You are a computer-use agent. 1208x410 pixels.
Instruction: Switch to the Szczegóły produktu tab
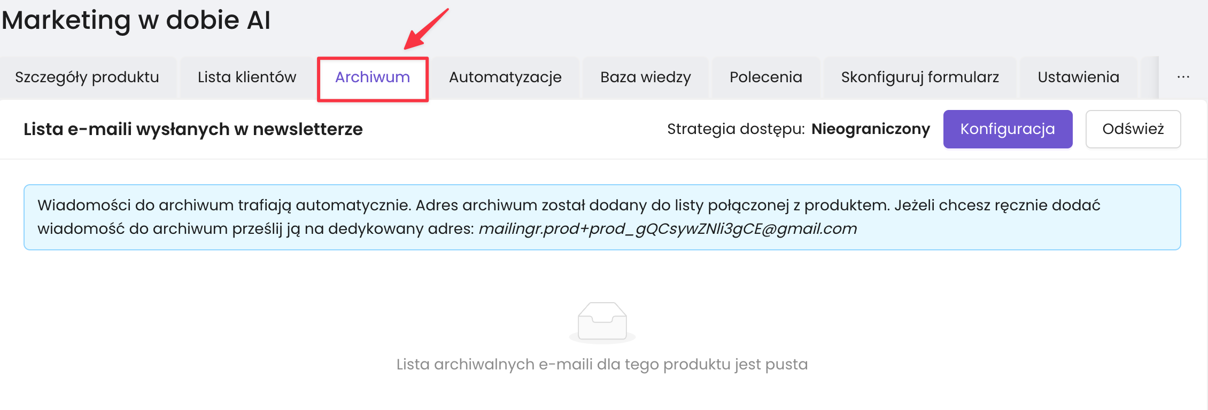coord(87,77)
